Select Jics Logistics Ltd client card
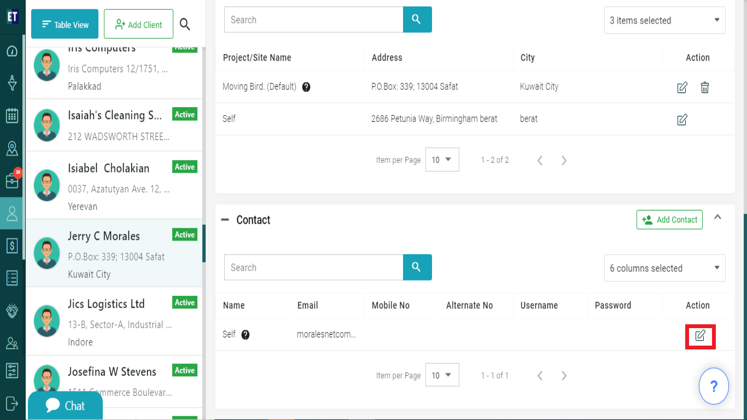Image resolution: width=747 pixels, height=420 pixels. [x=114, y=321]
